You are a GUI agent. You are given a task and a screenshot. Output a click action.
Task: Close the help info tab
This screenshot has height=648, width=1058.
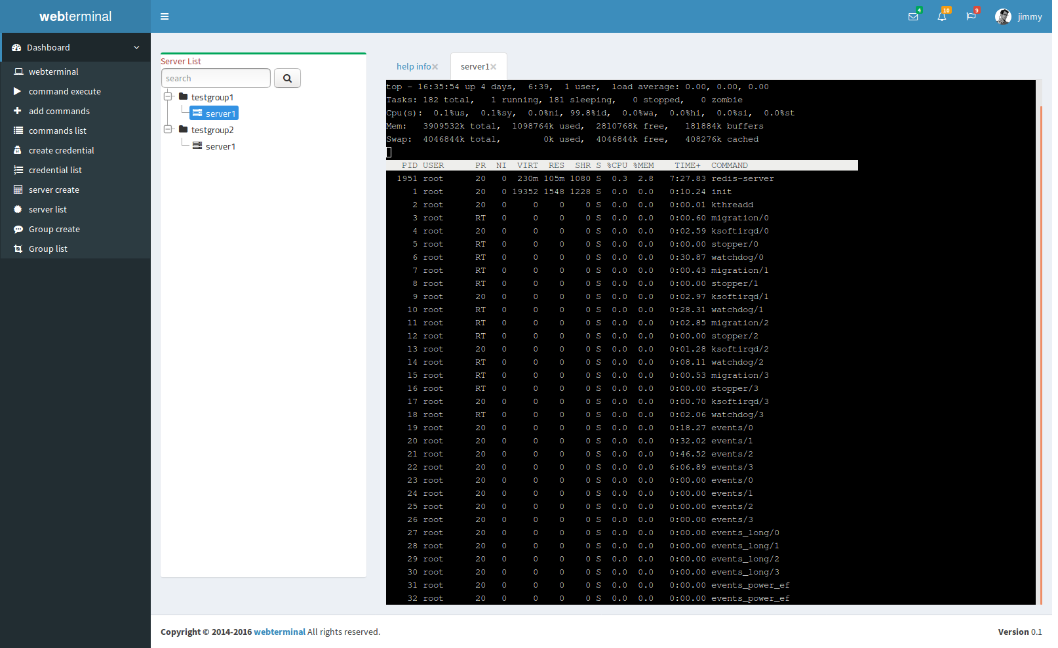(x=435, y=67)
